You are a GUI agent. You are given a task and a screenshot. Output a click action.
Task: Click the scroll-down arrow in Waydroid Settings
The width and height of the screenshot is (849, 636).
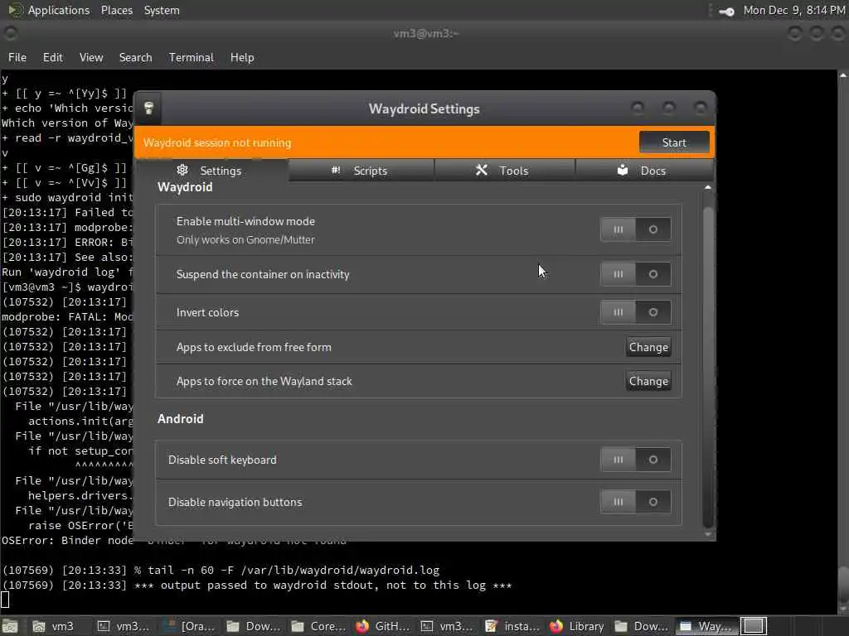coord(708,534)
